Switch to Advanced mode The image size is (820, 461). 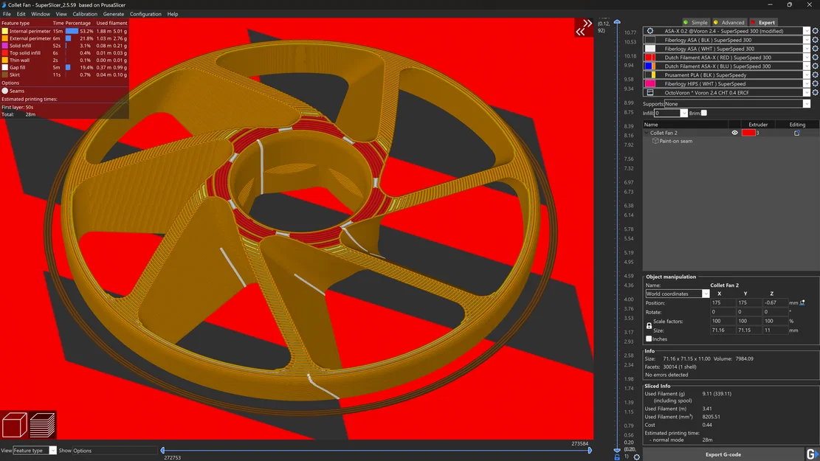tap(729, 22)
